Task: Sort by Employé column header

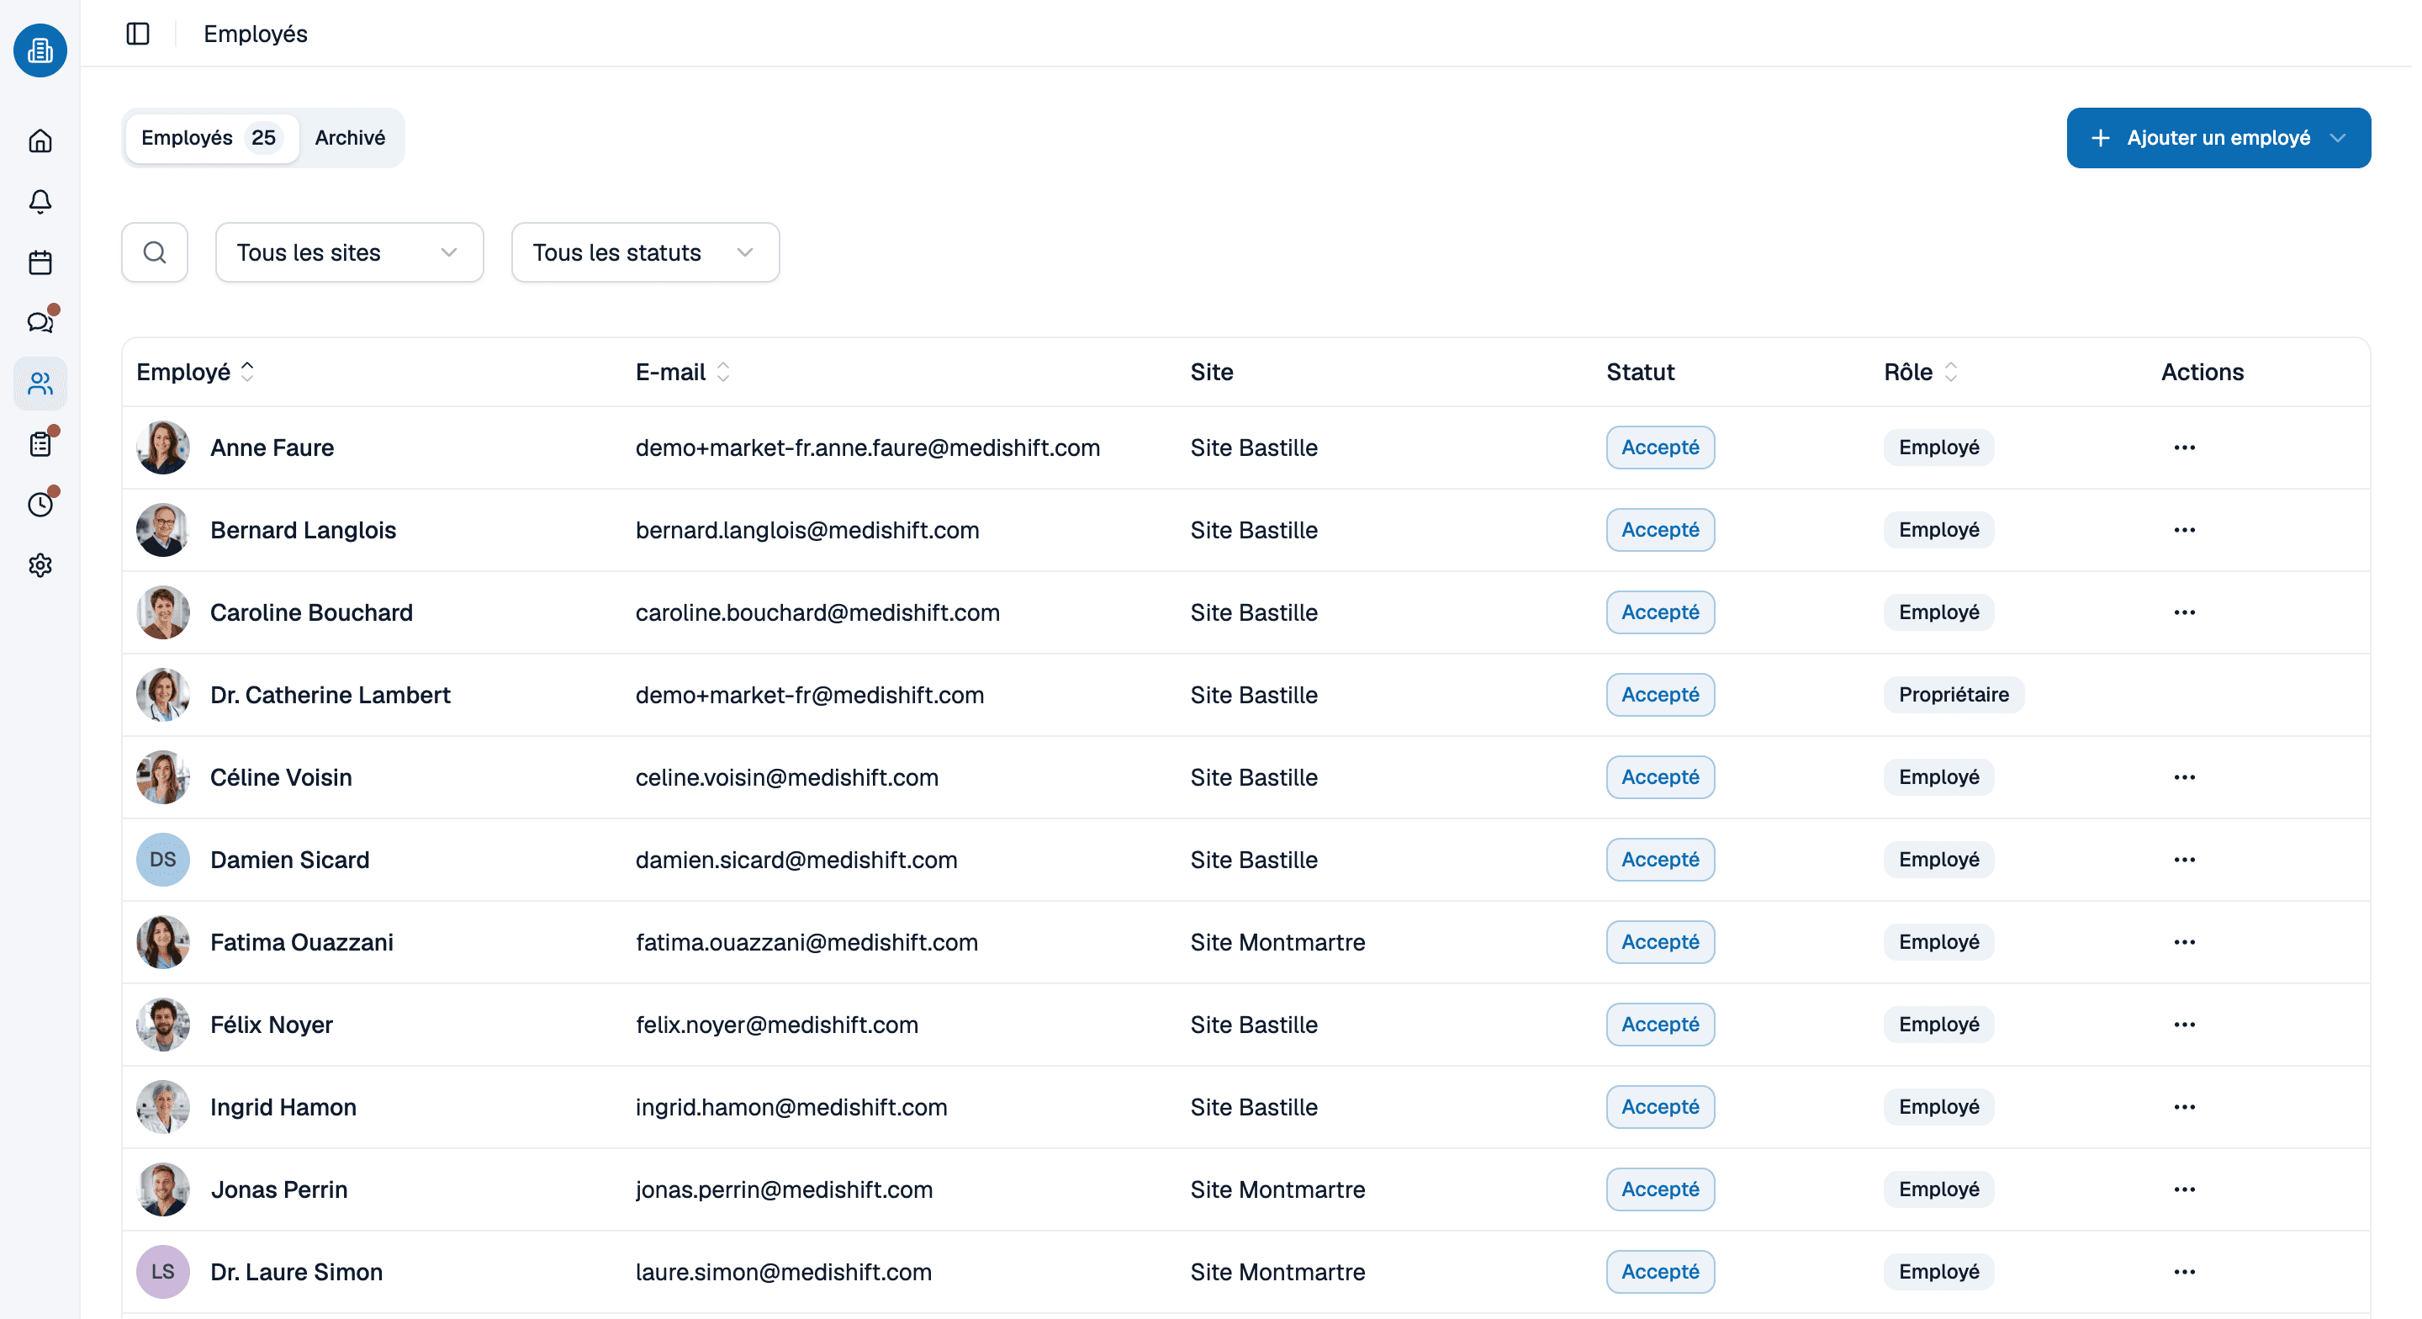Action: 196,372
